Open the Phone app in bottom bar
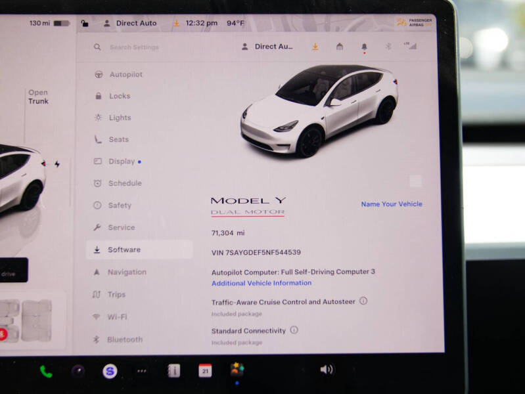 46,372
